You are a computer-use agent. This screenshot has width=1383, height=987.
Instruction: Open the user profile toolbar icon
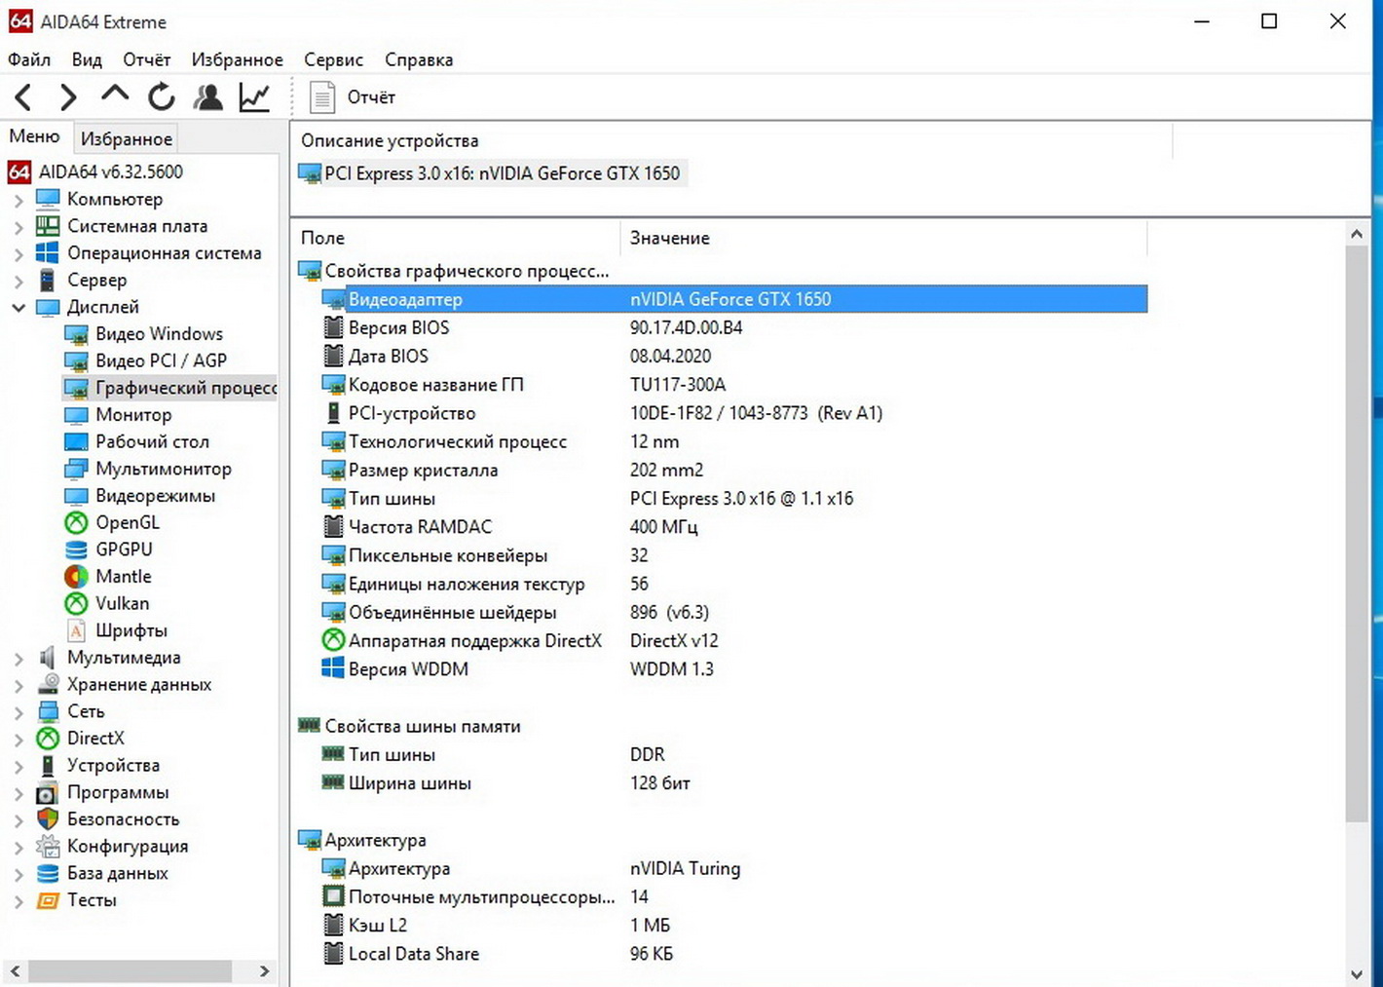point(208,96)
